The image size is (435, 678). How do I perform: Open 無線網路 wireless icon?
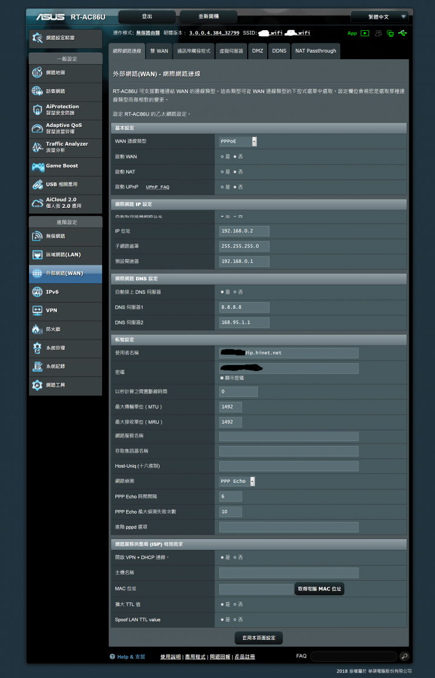click(37, 236)
